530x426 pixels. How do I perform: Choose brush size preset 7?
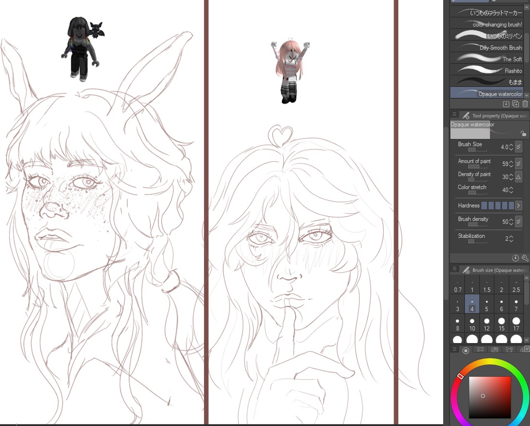[516, 304]
